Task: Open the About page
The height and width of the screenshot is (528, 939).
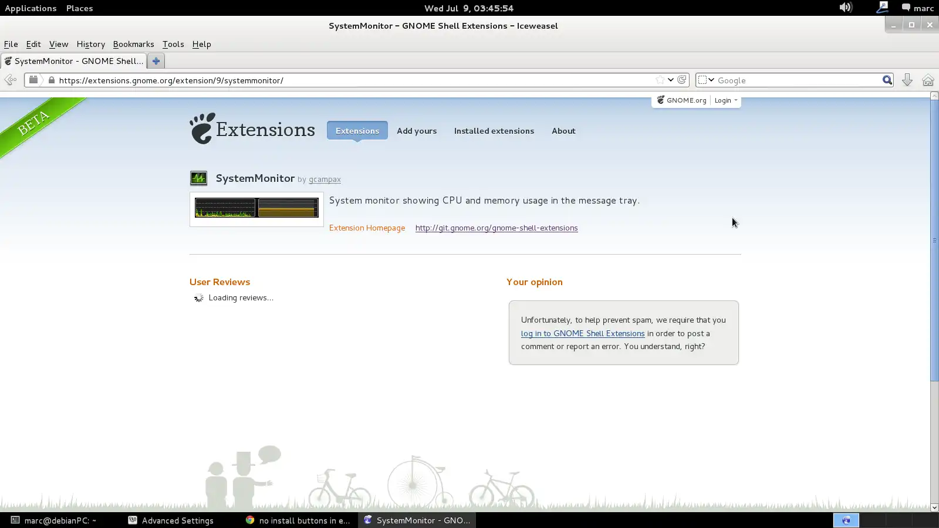Action: point(563,131)
